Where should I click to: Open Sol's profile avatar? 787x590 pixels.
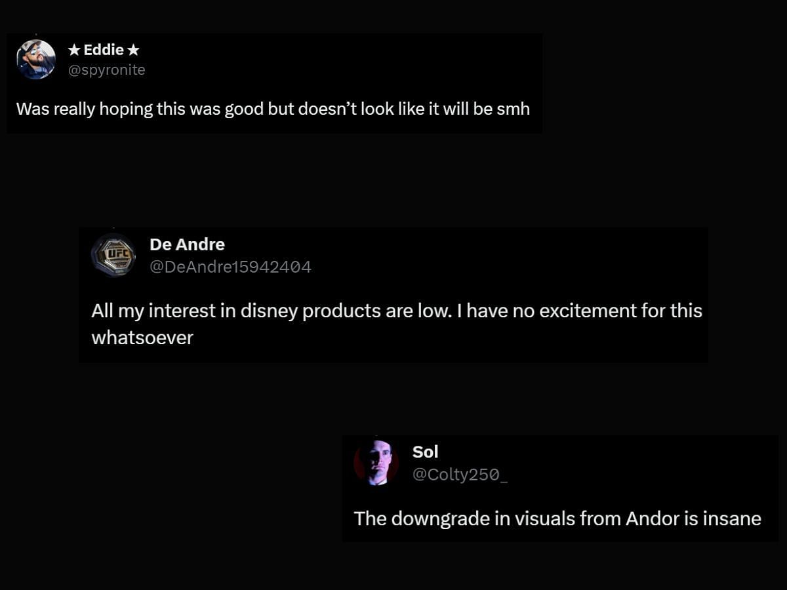click(376, 463)
